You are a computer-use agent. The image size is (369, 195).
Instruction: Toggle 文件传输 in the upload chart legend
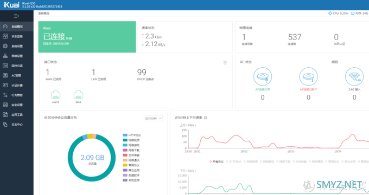point(300,161)
